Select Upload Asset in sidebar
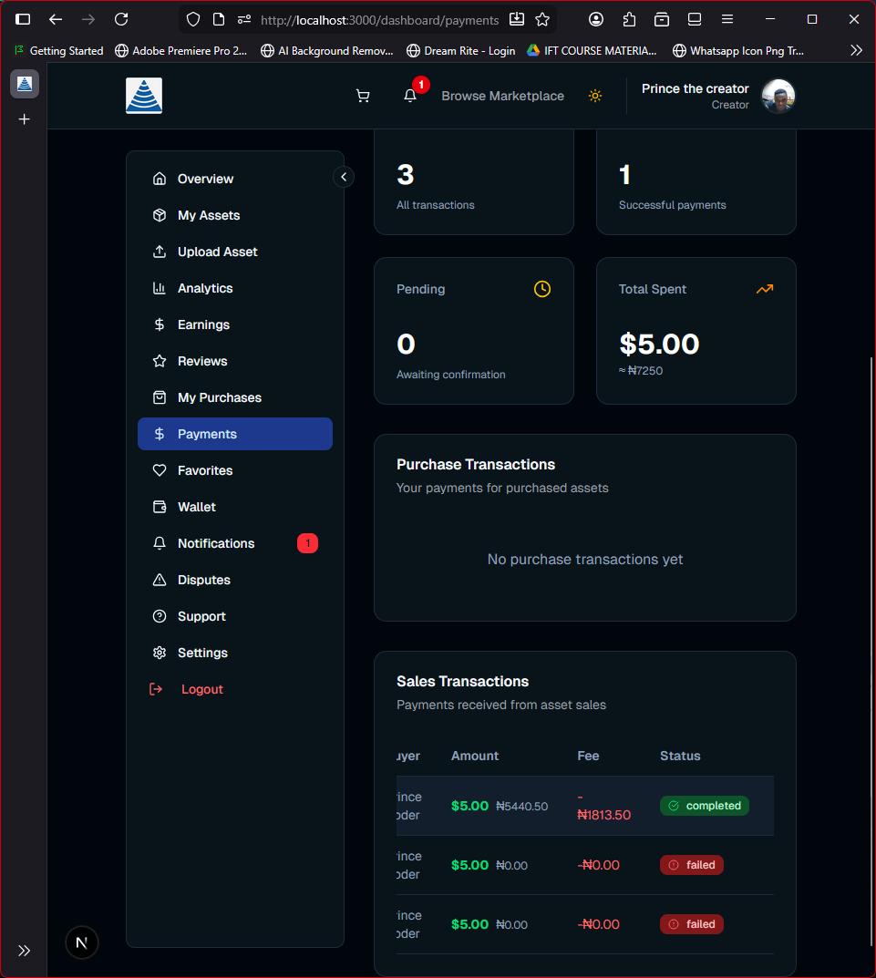Screen dimensions: 876x978 217,252
